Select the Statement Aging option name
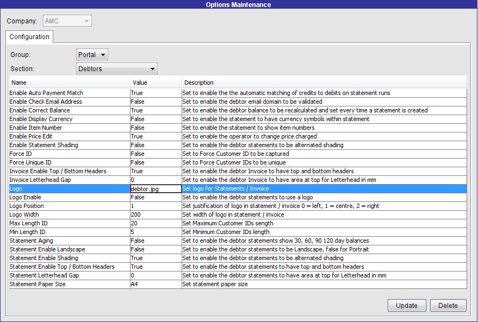This screenshot has height=322, width=478. [31, 241]
